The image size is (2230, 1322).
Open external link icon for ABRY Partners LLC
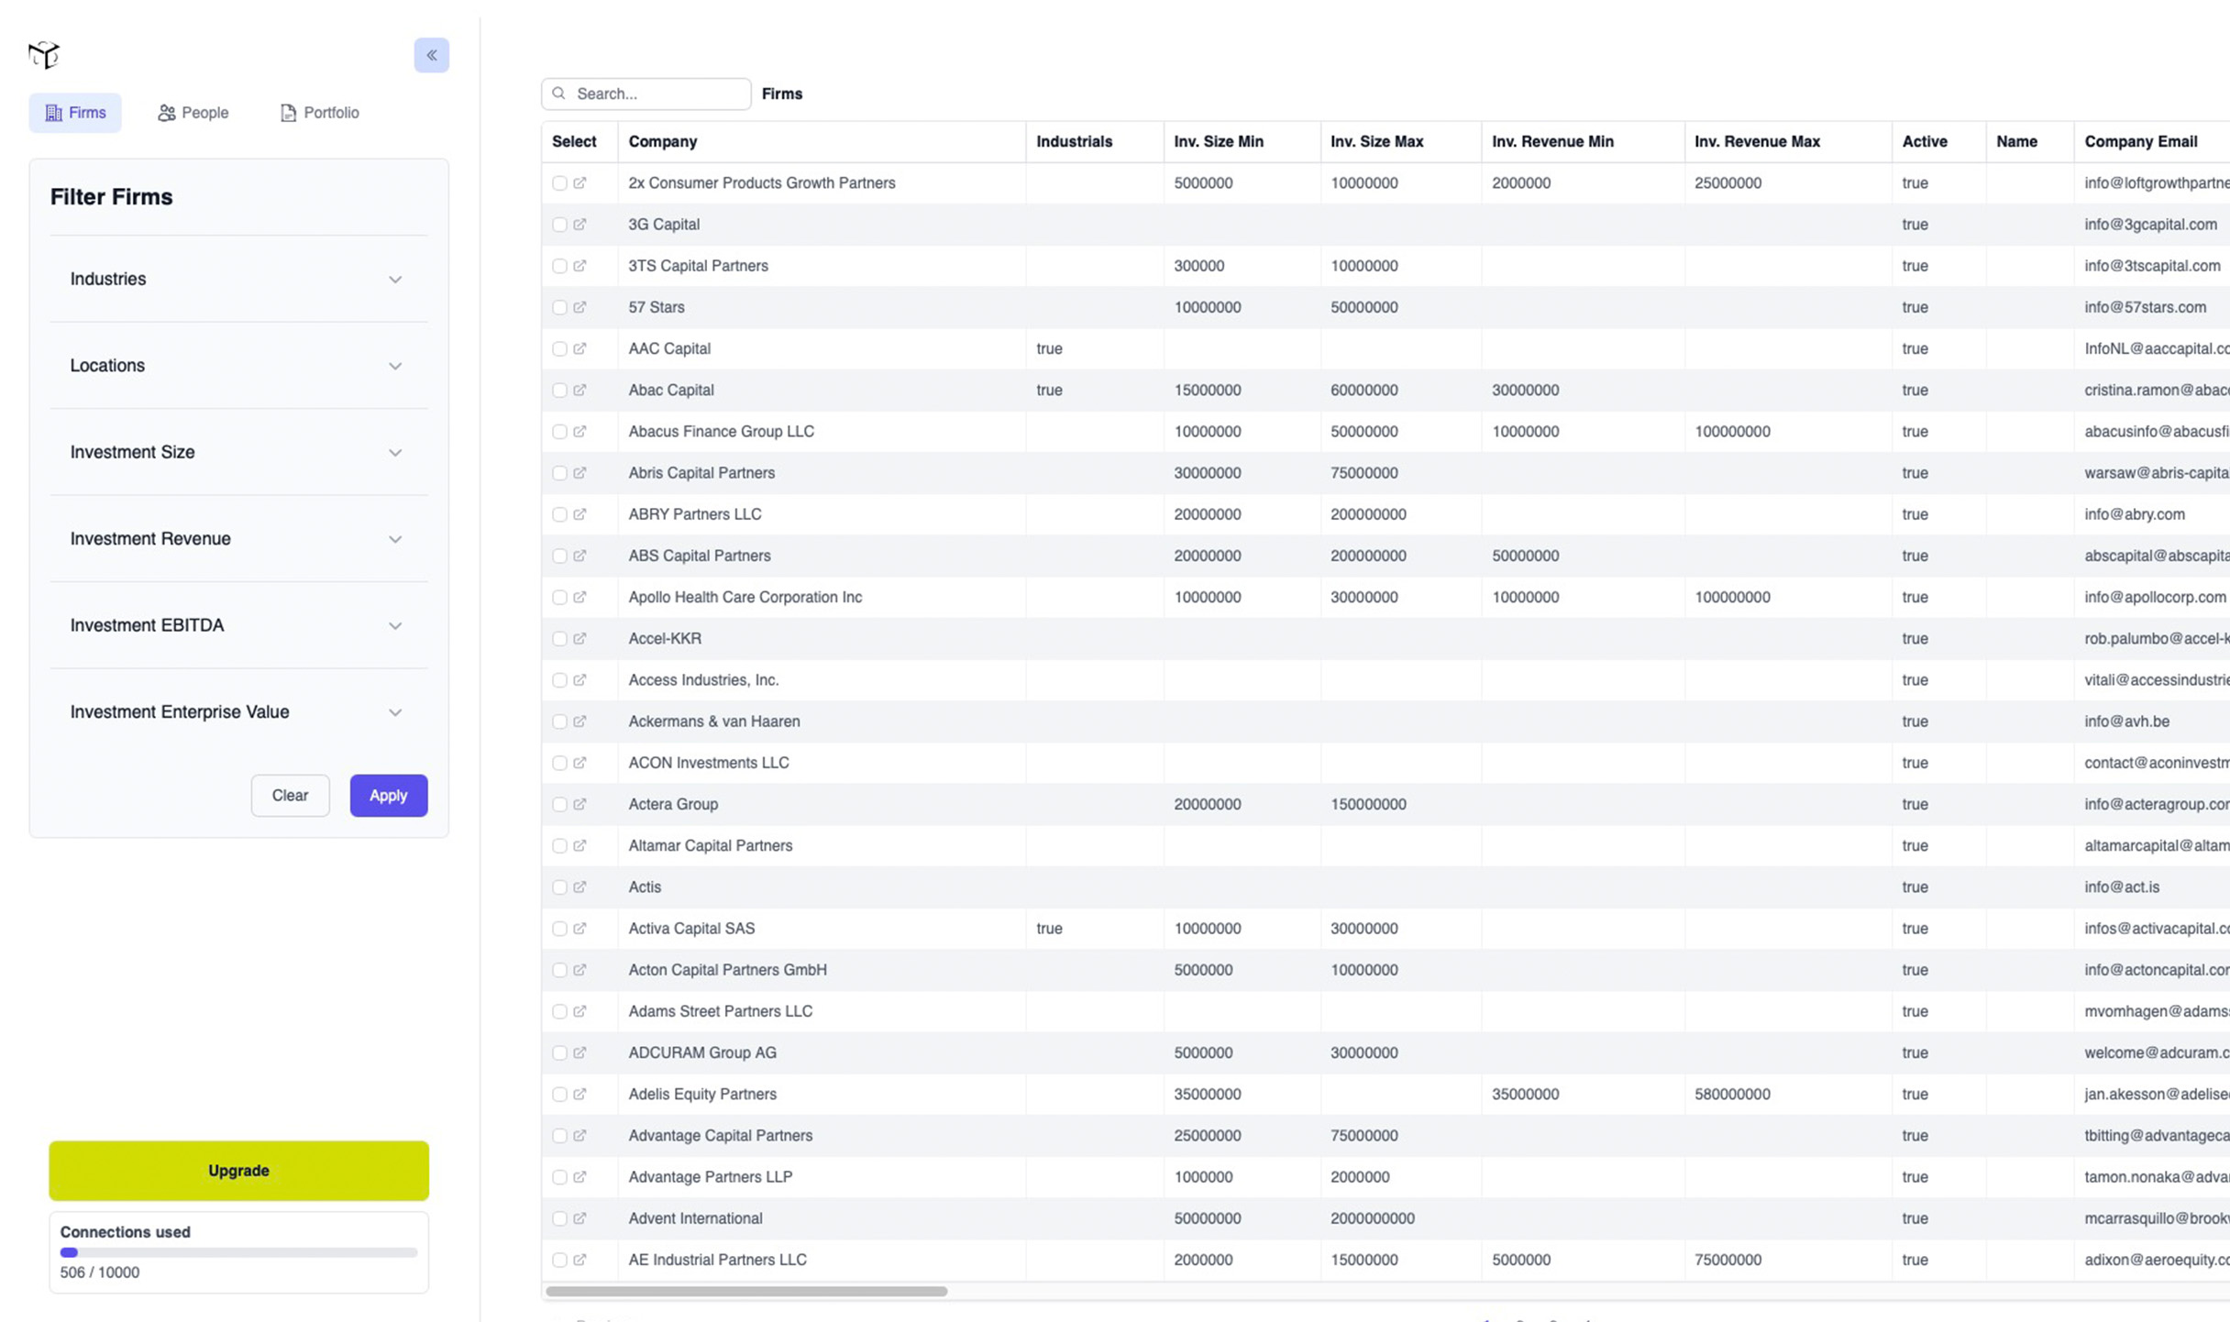pos(580,514)
